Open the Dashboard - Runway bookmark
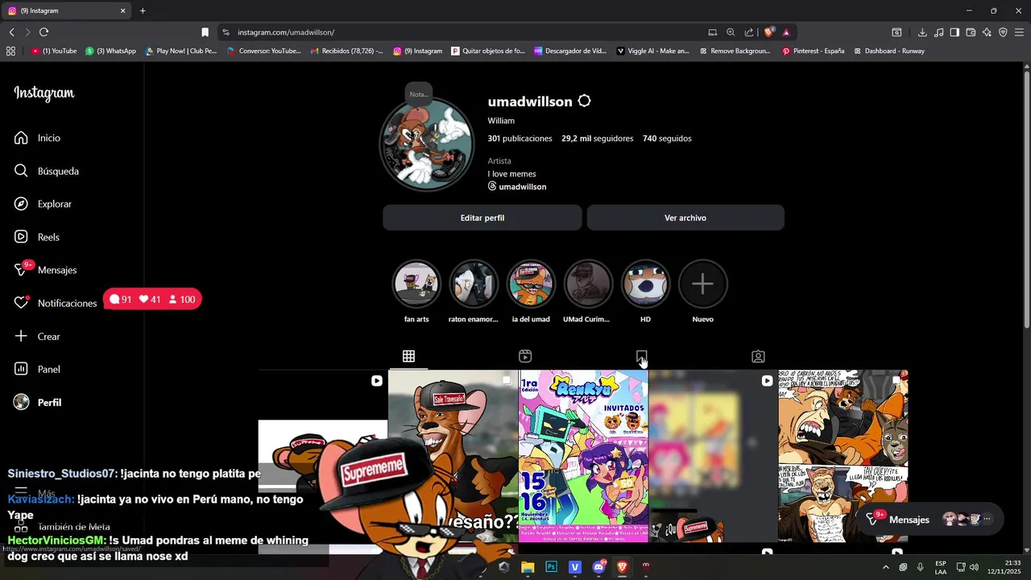Image resolution: width=1031 pixels, height=580 pixels. (888, 51)
